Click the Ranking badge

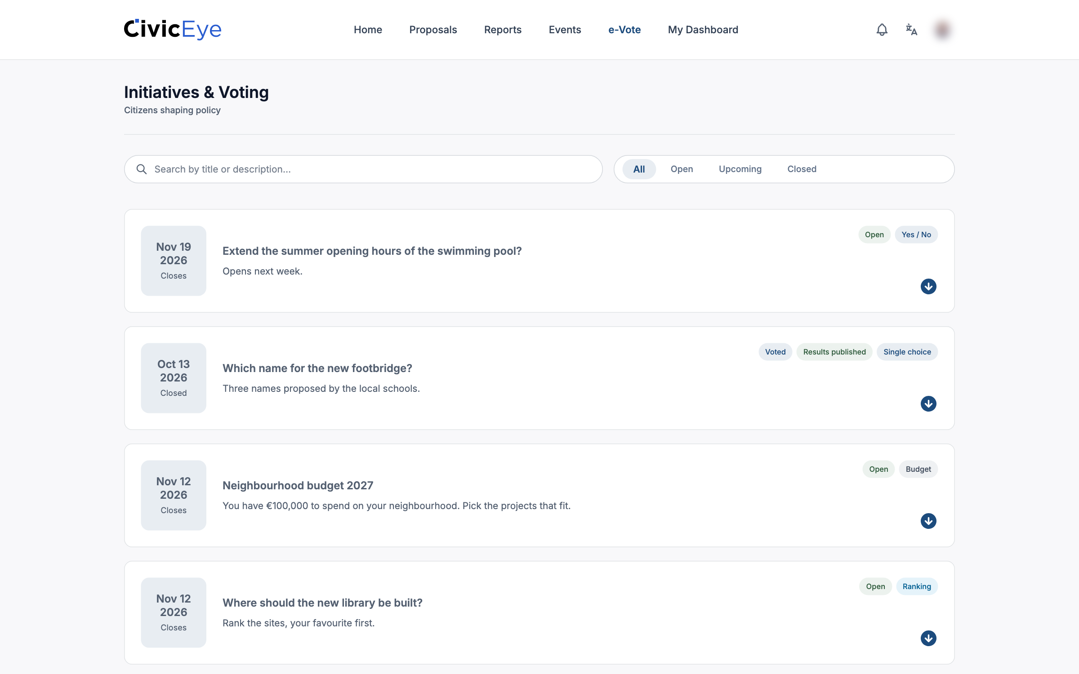(x=917, y=586)
